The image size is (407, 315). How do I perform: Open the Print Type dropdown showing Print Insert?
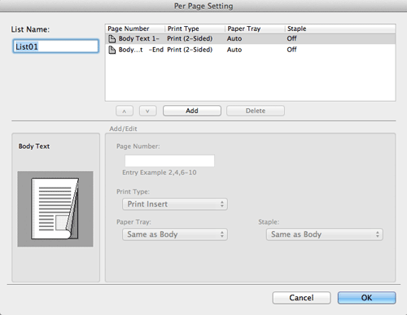coord(175,204)
